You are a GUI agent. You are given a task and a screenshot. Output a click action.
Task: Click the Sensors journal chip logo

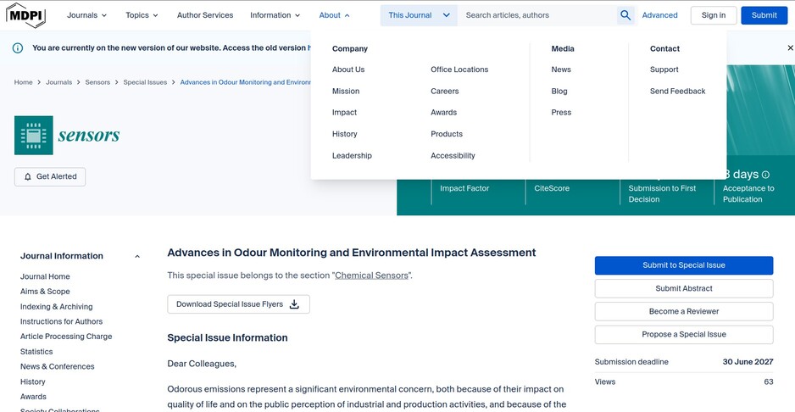(x=33, y=135)
